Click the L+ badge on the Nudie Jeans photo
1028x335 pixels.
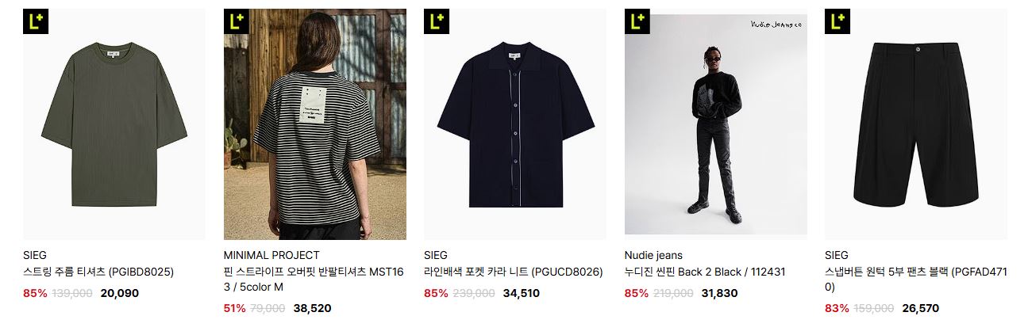637,21
